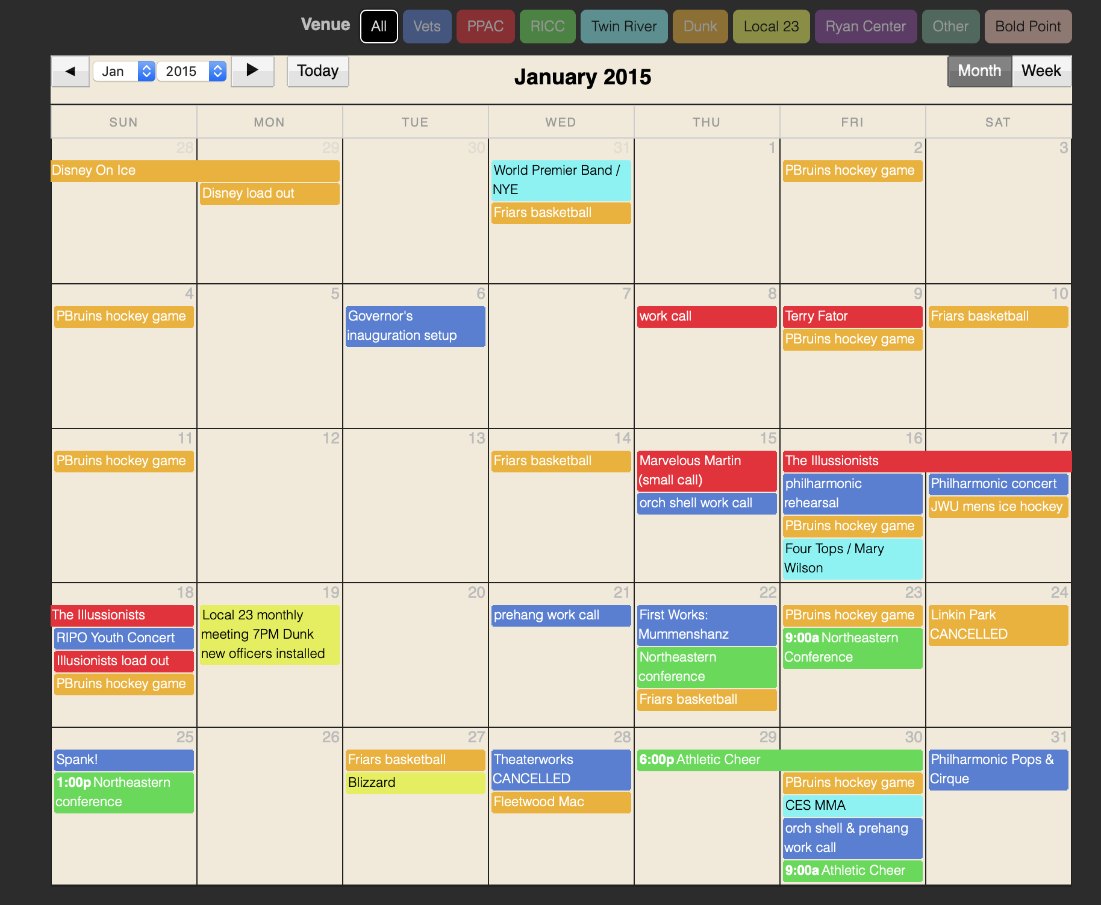The image size is (1101, 905).
Task: Filter calendar by Vets venue
Action: point(426,27)
